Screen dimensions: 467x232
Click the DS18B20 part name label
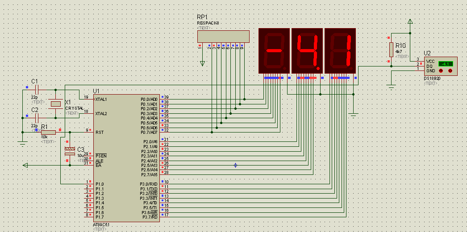(x=432, y=78)
